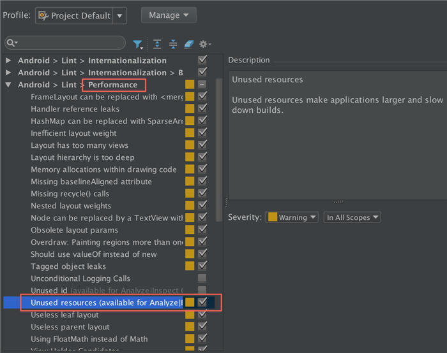Toggle checkbox for Nested layout weights
Image resolution: width=447 pixels, height=353 pixels.
click(202, 206)
